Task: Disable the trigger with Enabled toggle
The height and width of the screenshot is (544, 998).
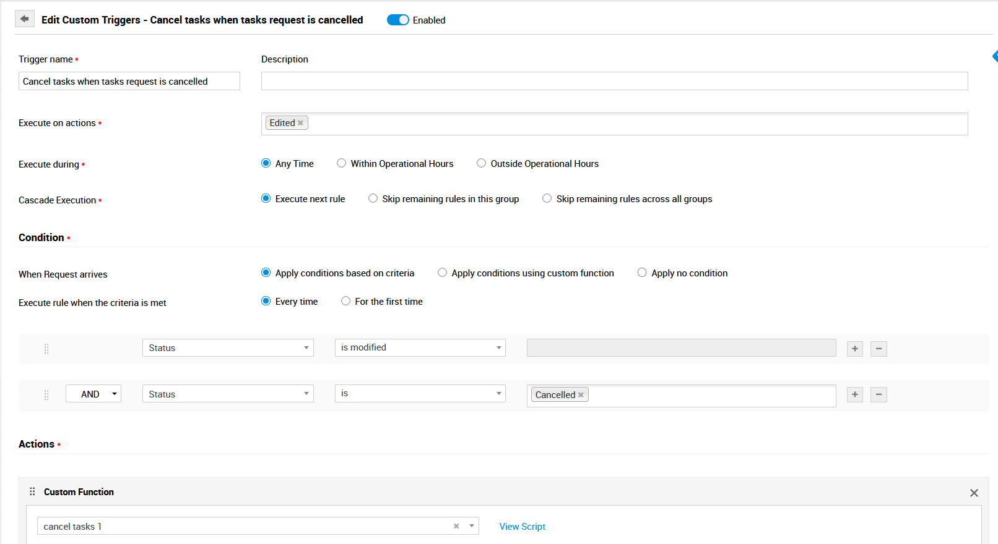Action: (397, 20)
